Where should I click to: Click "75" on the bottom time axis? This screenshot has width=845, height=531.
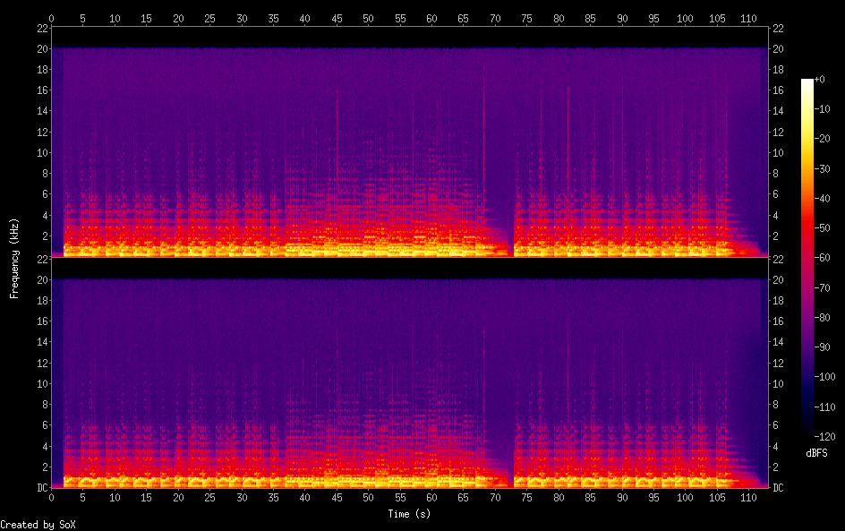[x=526, y=498]
